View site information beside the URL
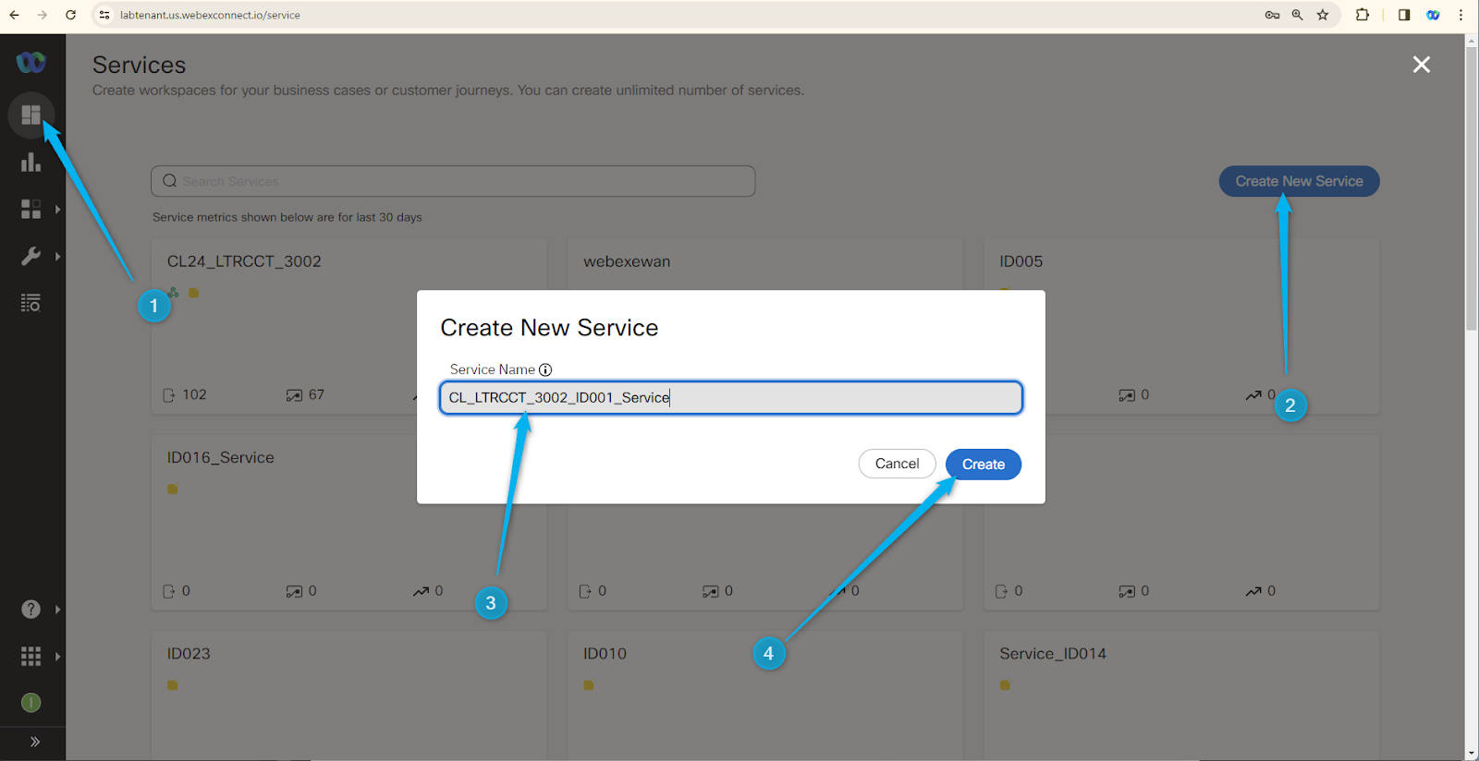The image size is (1479, 761). pos(104,15)
